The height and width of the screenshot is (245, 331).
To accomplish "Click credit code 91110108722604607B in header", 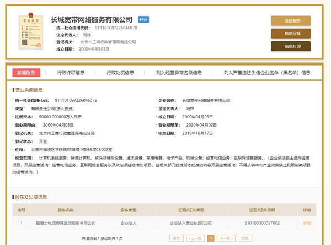I will pyautogui.click(x=116, y=28).
